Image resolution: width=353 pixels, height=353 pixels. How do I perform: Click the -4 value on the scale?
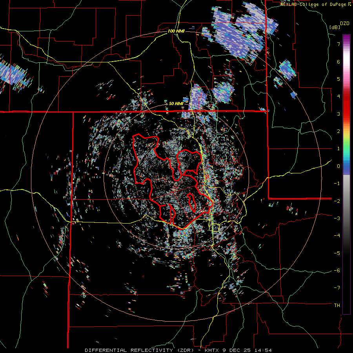tap(337, 236)
